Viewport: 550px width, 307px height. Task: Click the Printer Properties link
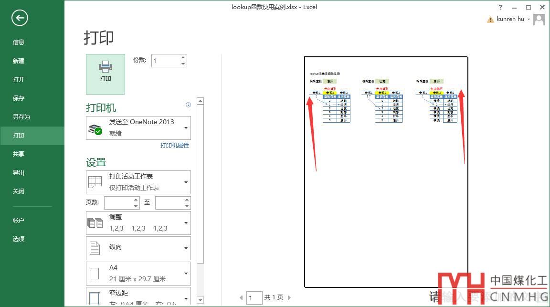coord(174,146)
